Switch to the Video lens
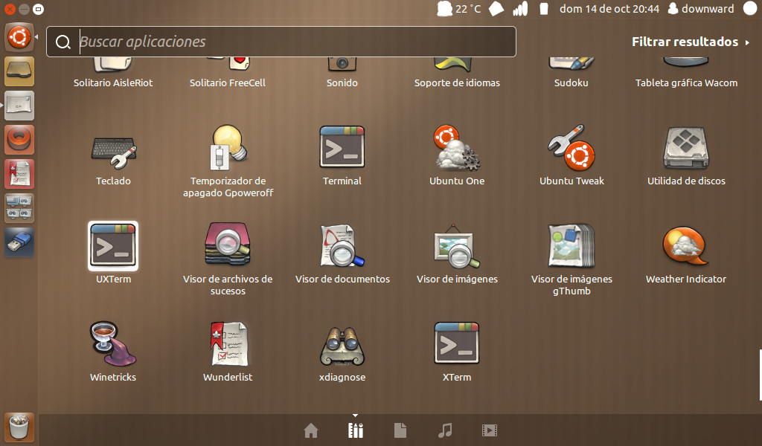Screen dimensions: 762x446 pyautogui.click(x=490, y=430)
